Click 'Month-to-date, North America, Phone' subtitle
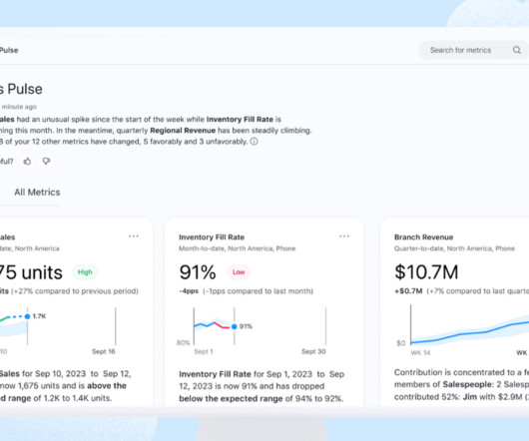Screen dimensions: 529x441 (238, 248)
